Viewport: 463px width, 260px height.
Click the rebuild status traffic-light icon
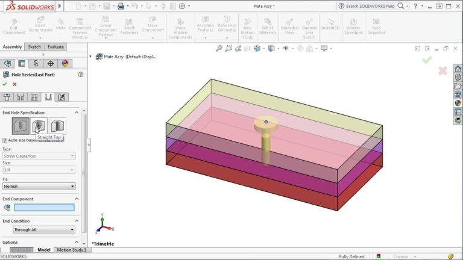coord(379,256)
